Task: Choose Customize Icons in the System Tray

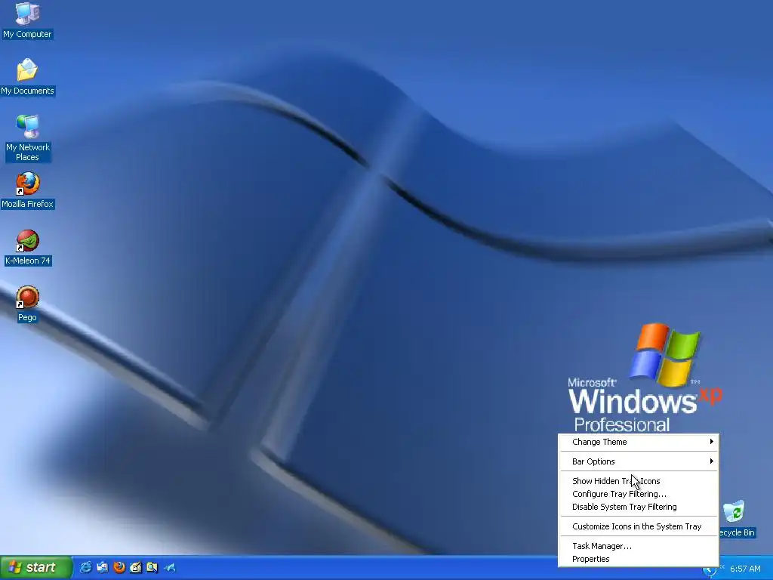Action: pyautogui.click(x=639, y=526)
